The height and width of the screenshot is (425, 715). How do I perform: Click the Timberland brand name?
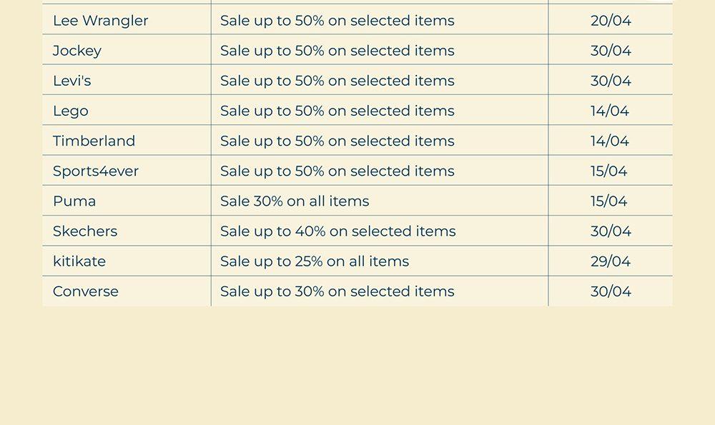point(94,141)
